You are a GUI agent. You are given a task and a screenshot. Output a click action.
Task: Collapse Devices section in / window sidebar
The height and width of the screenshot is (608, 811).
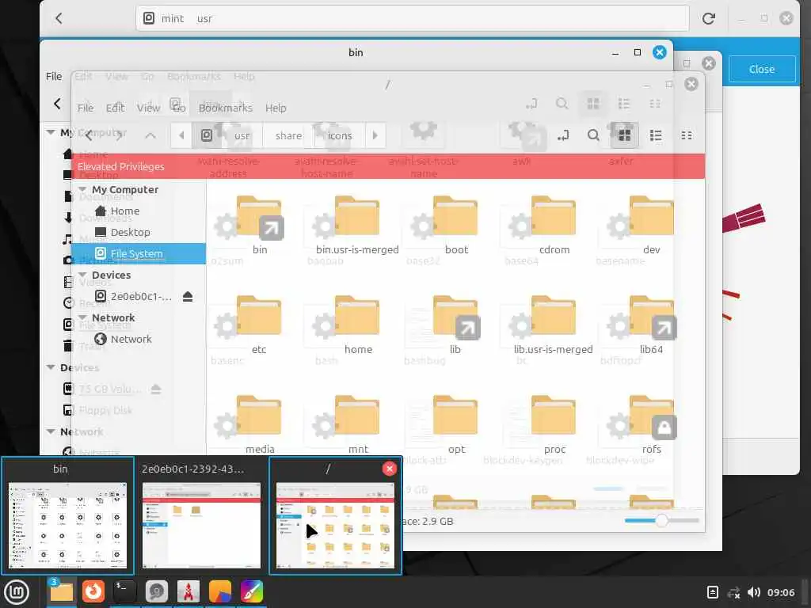pyautogui.click(x=82, y=275)
